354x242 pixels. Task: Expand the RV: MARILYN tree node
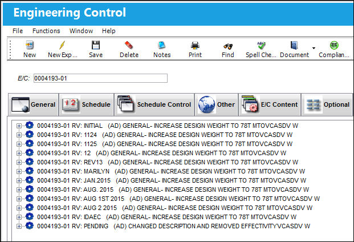(x=19, y=171)
